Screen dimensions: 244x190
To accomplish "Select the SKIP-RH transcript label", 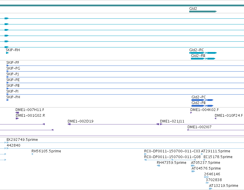I will 13,50.
